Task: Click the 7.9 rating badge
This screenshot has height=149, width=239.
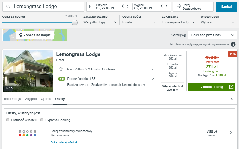Action: point(62,79)
